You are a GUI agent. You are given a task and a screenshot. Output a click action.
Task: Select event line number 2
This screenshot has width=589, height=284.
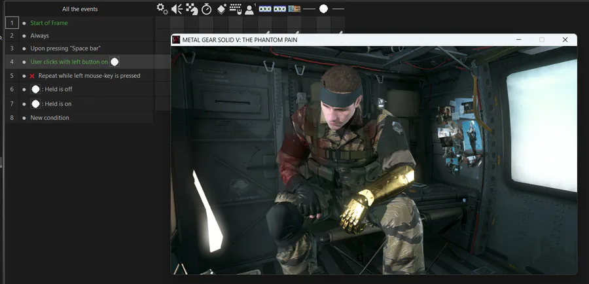point(12,36)
